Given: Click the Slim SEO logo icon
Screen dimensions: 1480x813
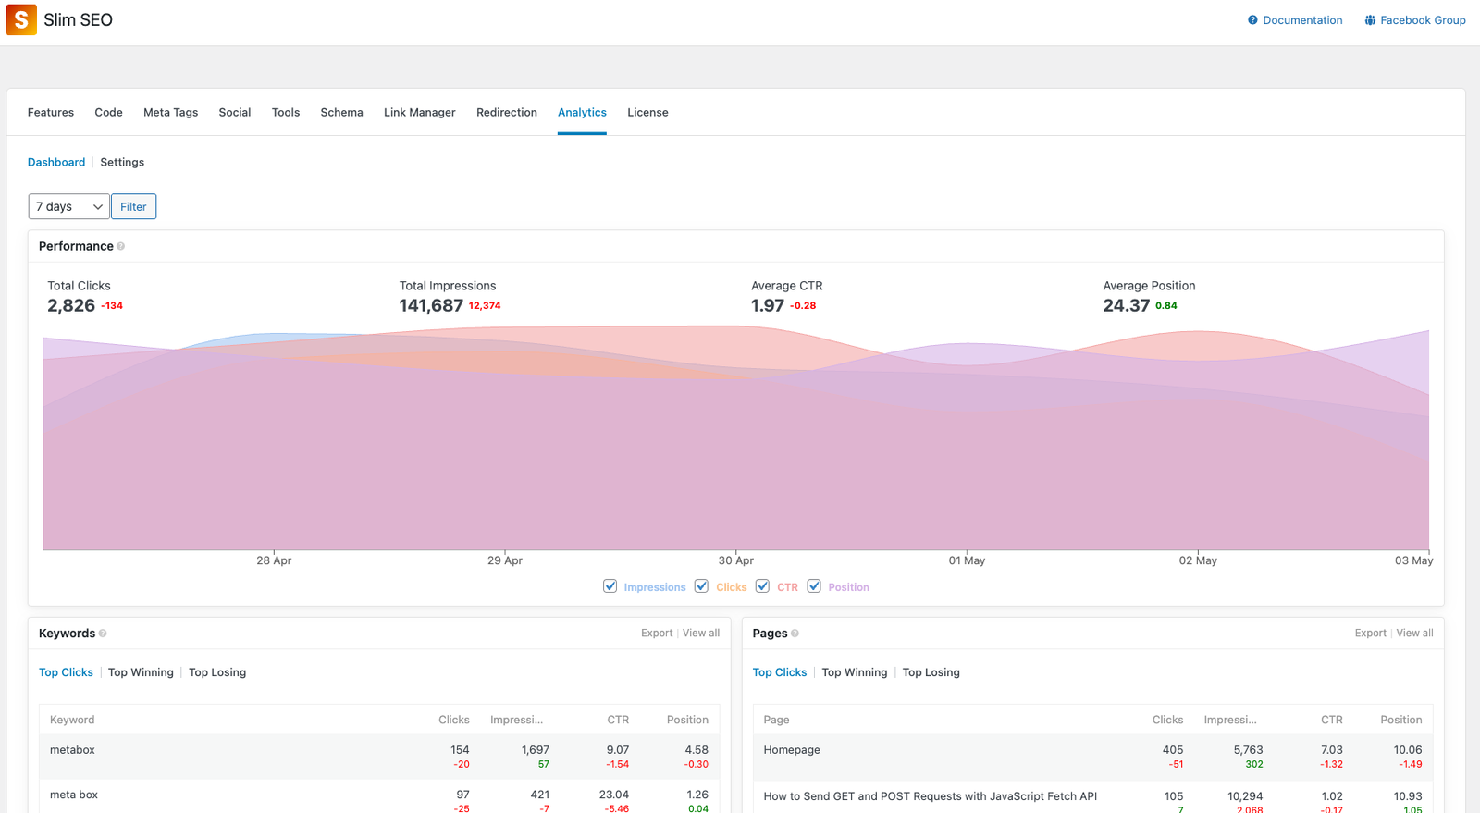Looking at the screenshot, I should click(x=21, y=19).
